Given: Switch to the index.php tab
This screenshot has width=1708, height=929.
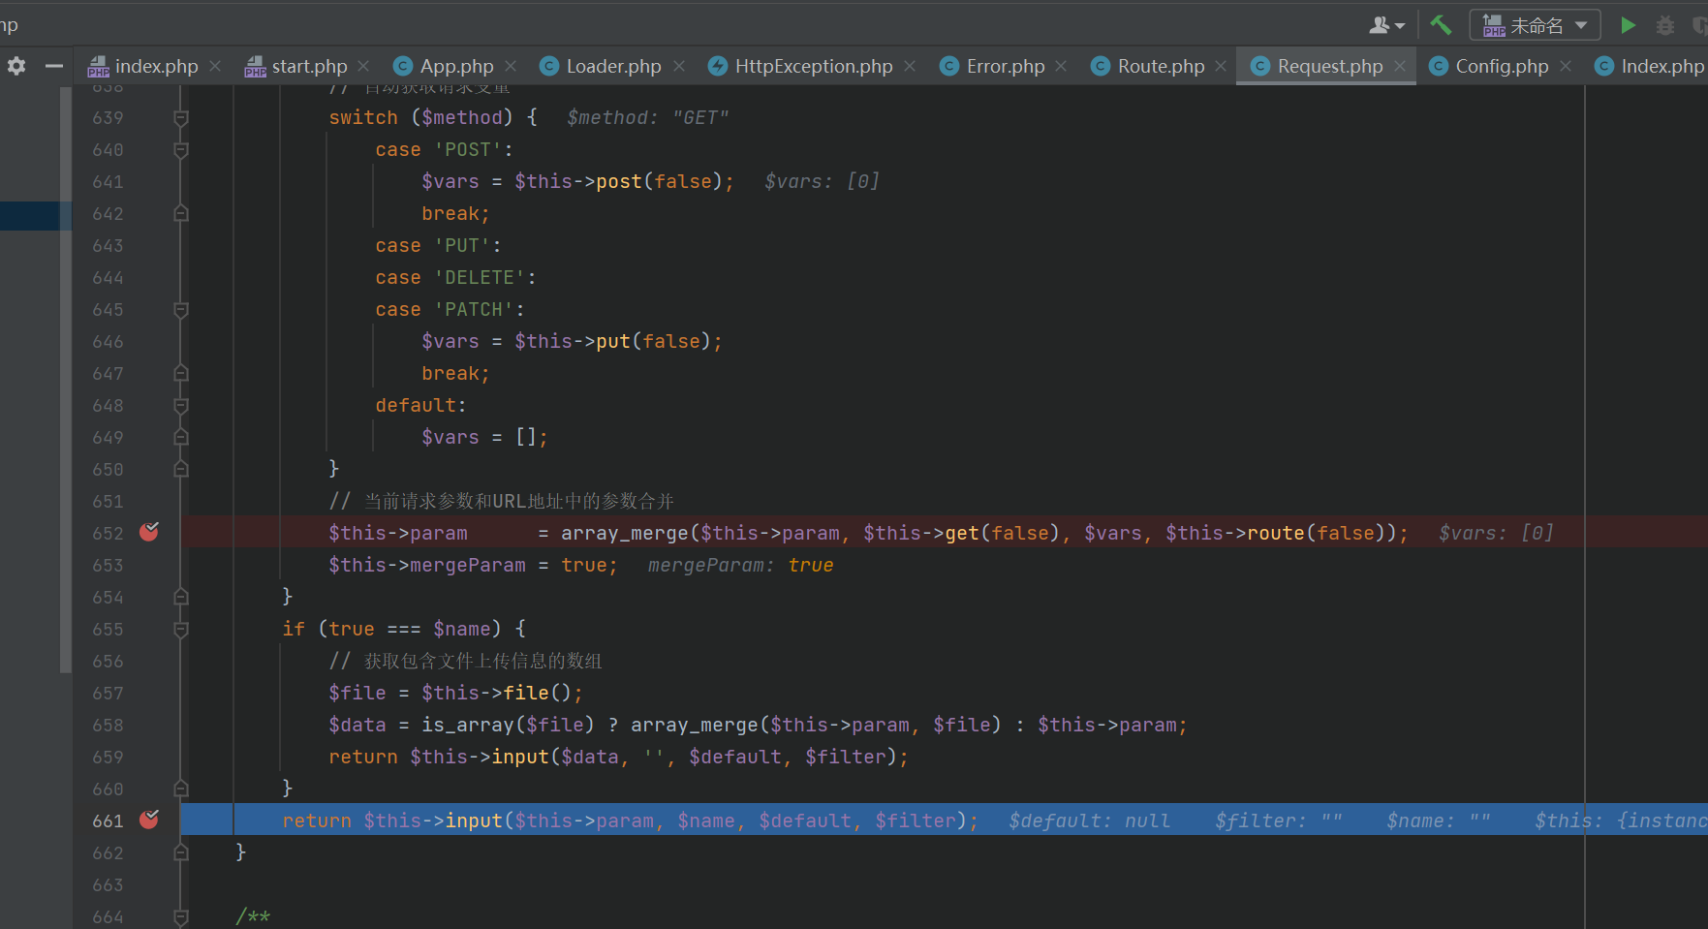Looking at the screenshot, I should [156, 66].
